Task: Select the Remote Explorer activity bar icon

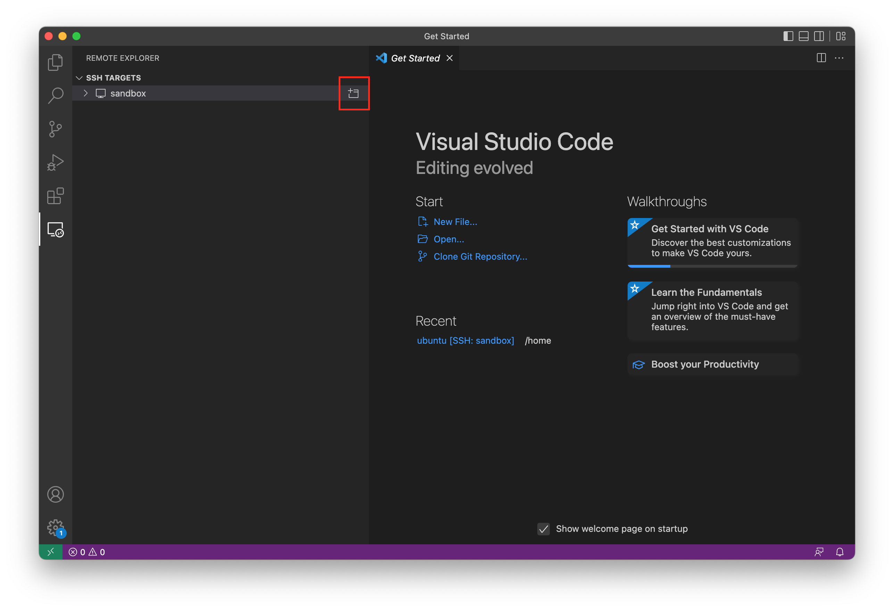Action: (55, 229)
